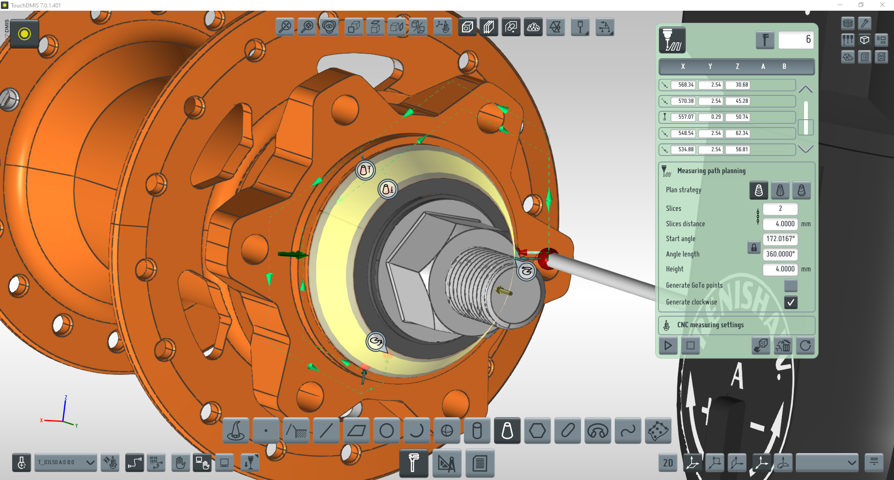Open the empty dropdown in bottom right
Image resolution: width=894 pixels, height=480 pixels.
(x=826, y=462)
